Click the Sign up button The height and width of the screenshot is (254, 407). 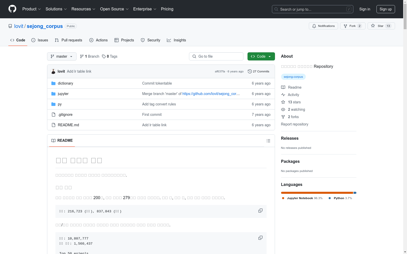(x=386, y=9)
